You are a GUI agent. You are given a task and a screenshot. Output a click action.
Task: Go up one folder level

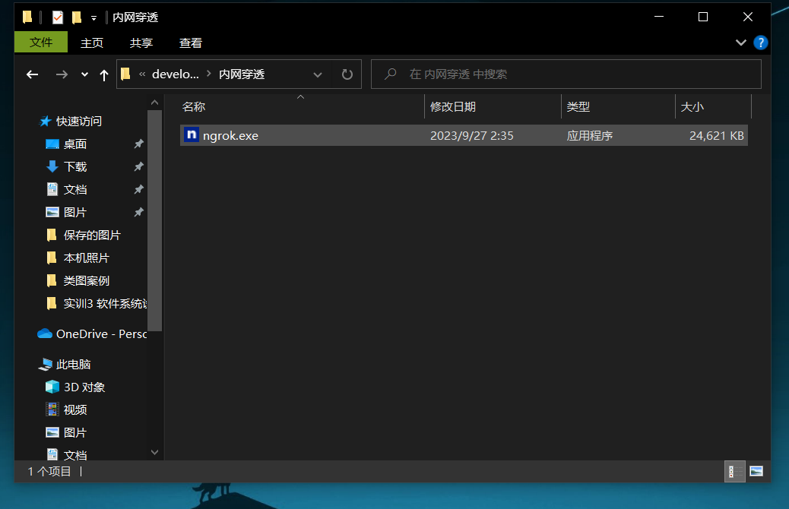pyautogui.click(x=104, y=75)
